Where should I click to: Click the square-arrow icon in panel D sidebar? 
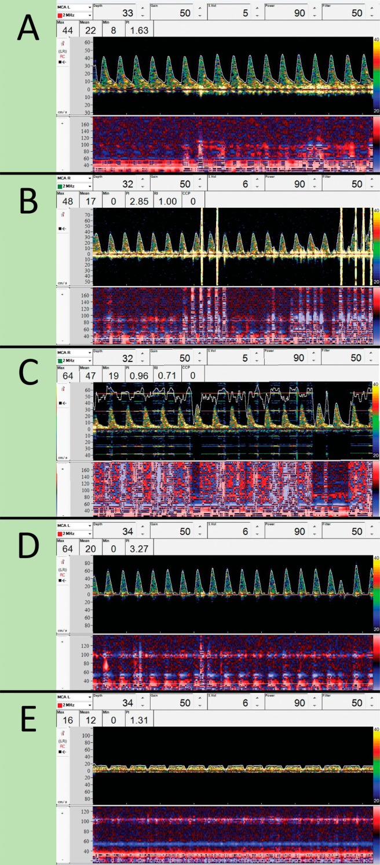pyautogui.click(x=62, y=580)
